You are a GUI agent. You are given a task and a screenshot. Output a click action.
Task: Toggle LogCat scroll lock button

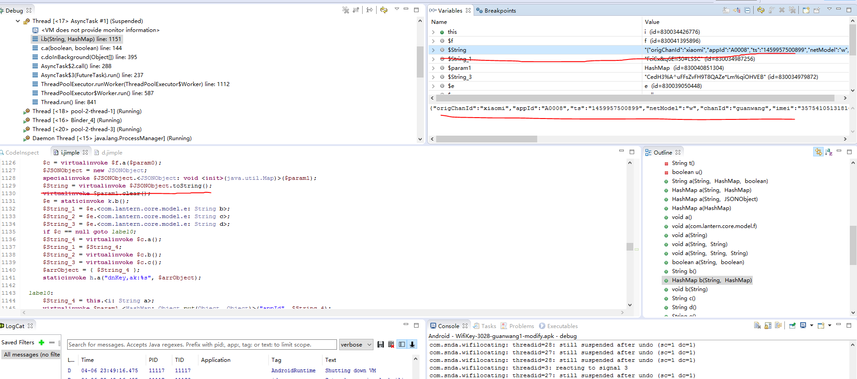pos(412,345)
